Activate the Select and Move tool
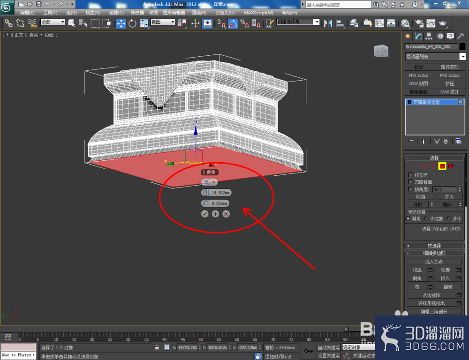469x360 pixels. (x=121, y=23)
